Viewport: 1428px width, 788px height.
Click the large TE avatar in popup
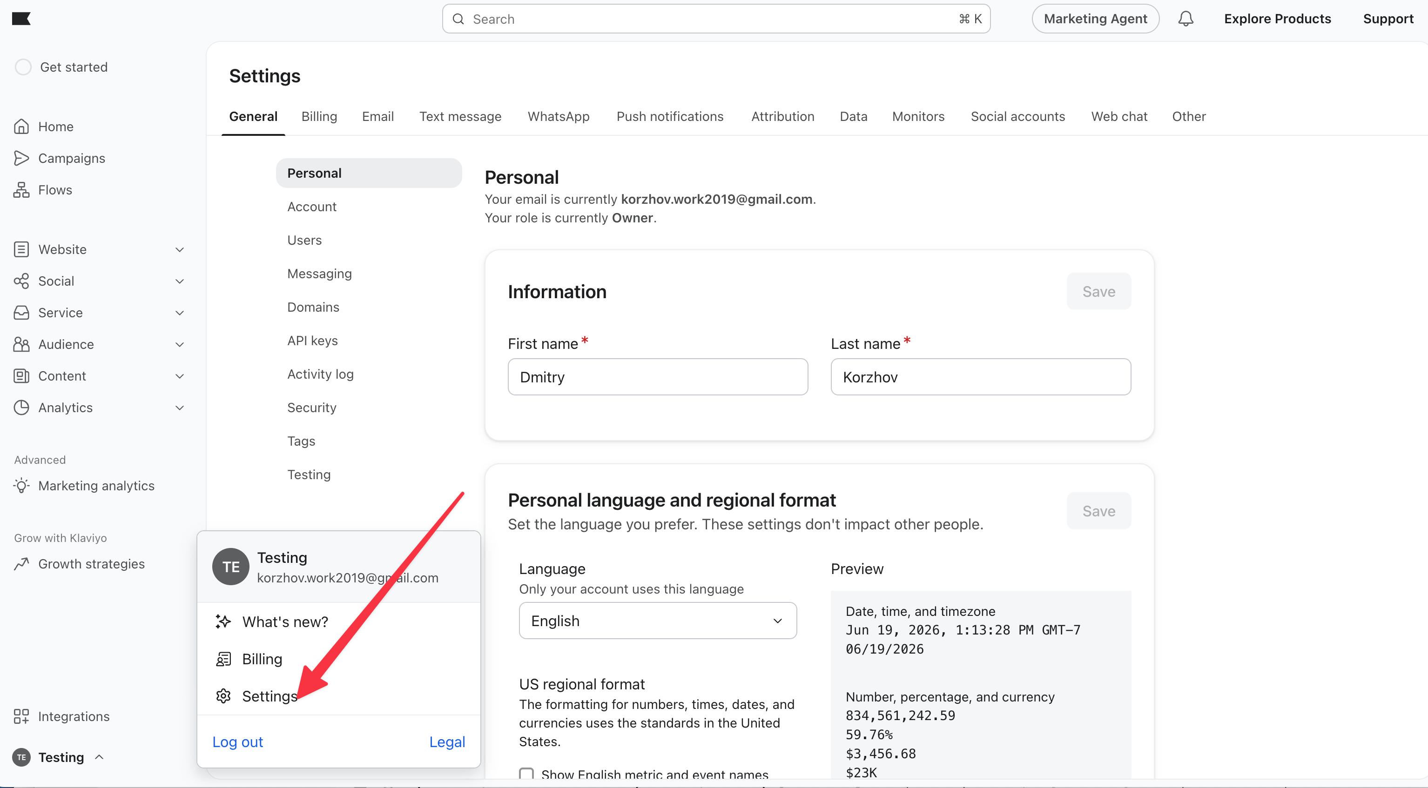(x=230, y=566)
